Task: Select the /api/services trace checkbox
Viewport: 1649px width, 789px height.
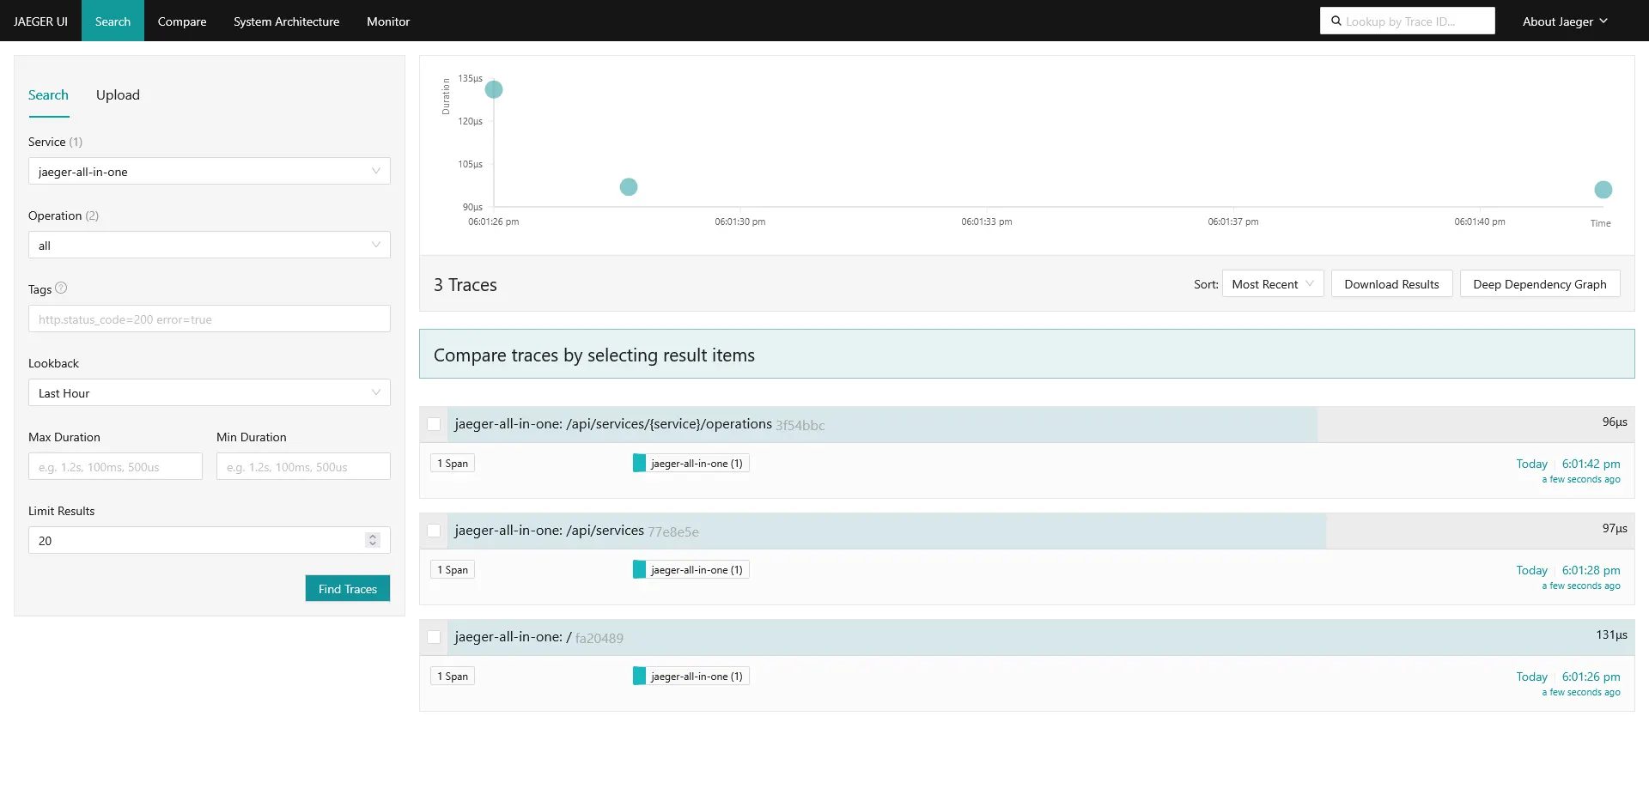Action: pyautogui.click(x=434, y=531)
